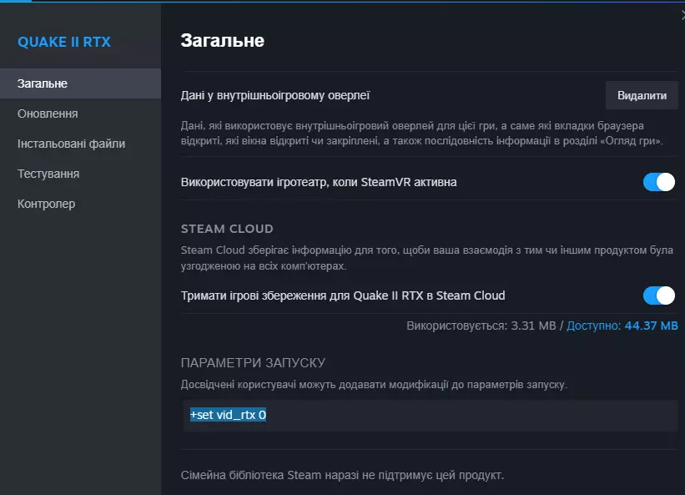Select the Контролер section
The width and height of the screenshot is (685, 495).
(x=80, y=204)
